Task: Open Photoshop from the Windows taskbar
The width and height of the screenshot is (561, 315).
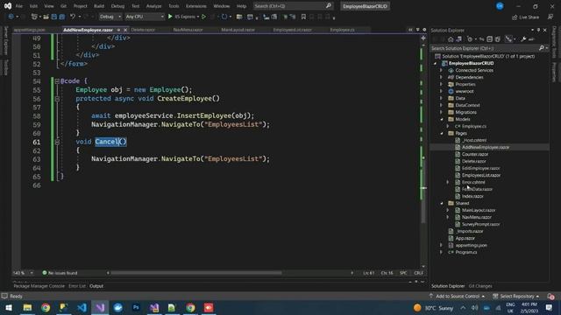Action: (136, 307)
